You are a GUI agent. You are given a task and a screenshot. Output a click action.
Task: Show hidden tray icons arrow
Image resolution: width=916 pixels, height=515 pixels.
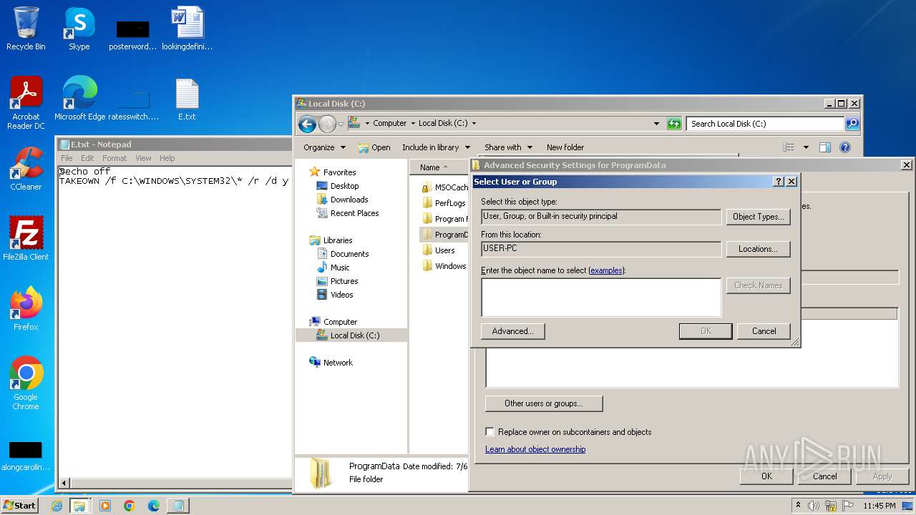(798, 506)
